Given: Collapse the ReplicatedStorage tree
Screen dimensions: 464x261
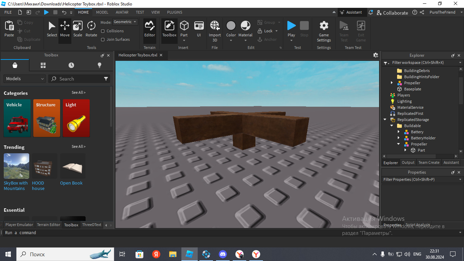Looking at the screenshot, I should (385, 120).
